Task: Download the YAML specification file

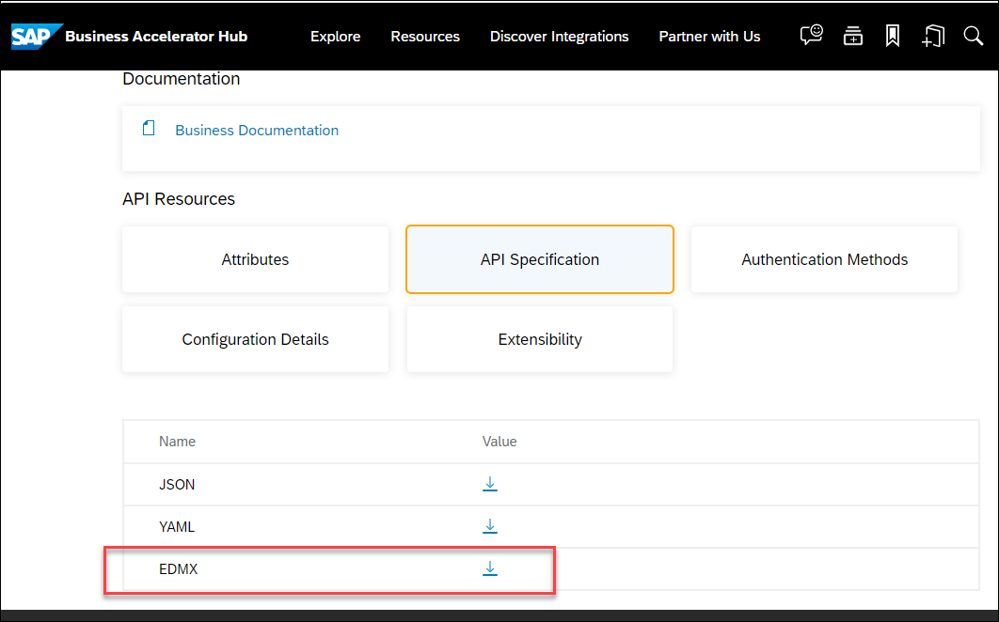Action: 490,526
